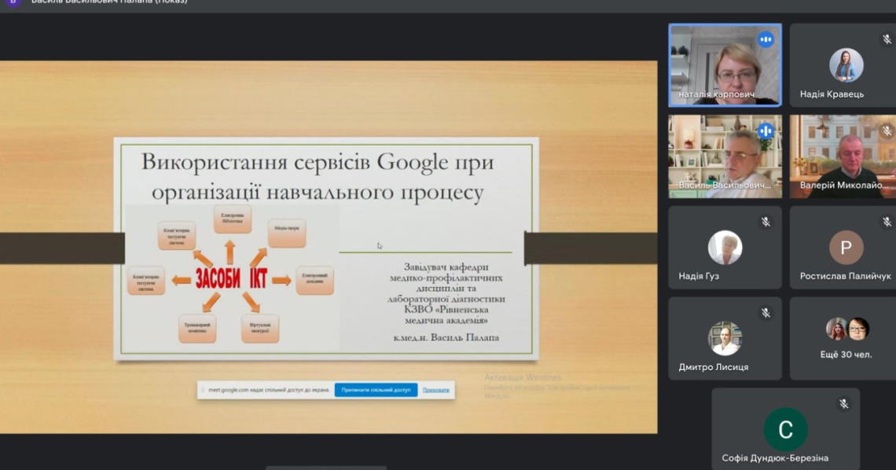Viewport: 896px width, 470px height.
Task: Click the Дмитро Лисиця name label
Action: tap(714, 367)
